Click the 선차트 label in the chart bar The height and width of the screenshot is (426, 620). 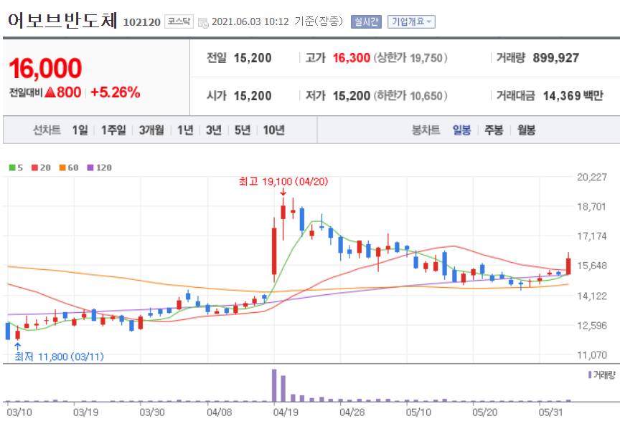click(47, 130)
